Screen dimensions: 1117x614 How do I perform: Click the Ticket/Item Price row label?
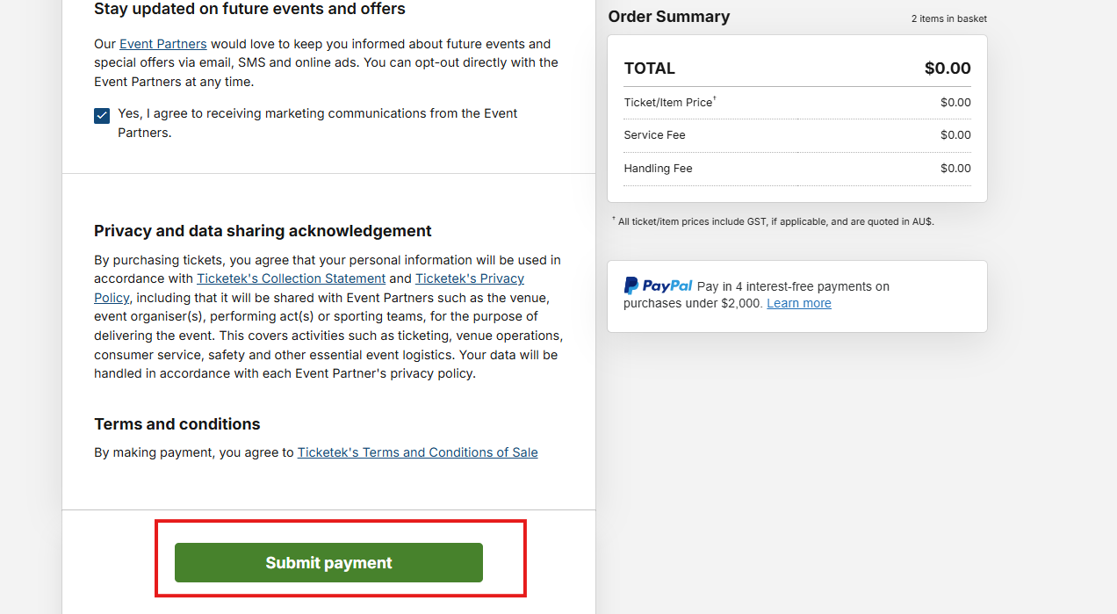click(x=668, y=103)
